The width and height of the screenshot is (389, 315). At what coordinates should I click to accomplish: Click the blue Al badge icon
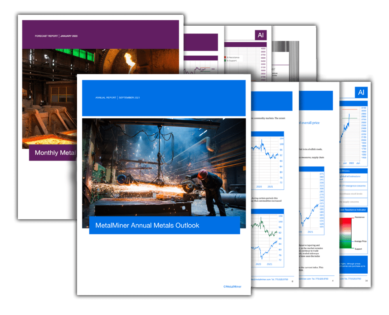[x=361, y=93]
